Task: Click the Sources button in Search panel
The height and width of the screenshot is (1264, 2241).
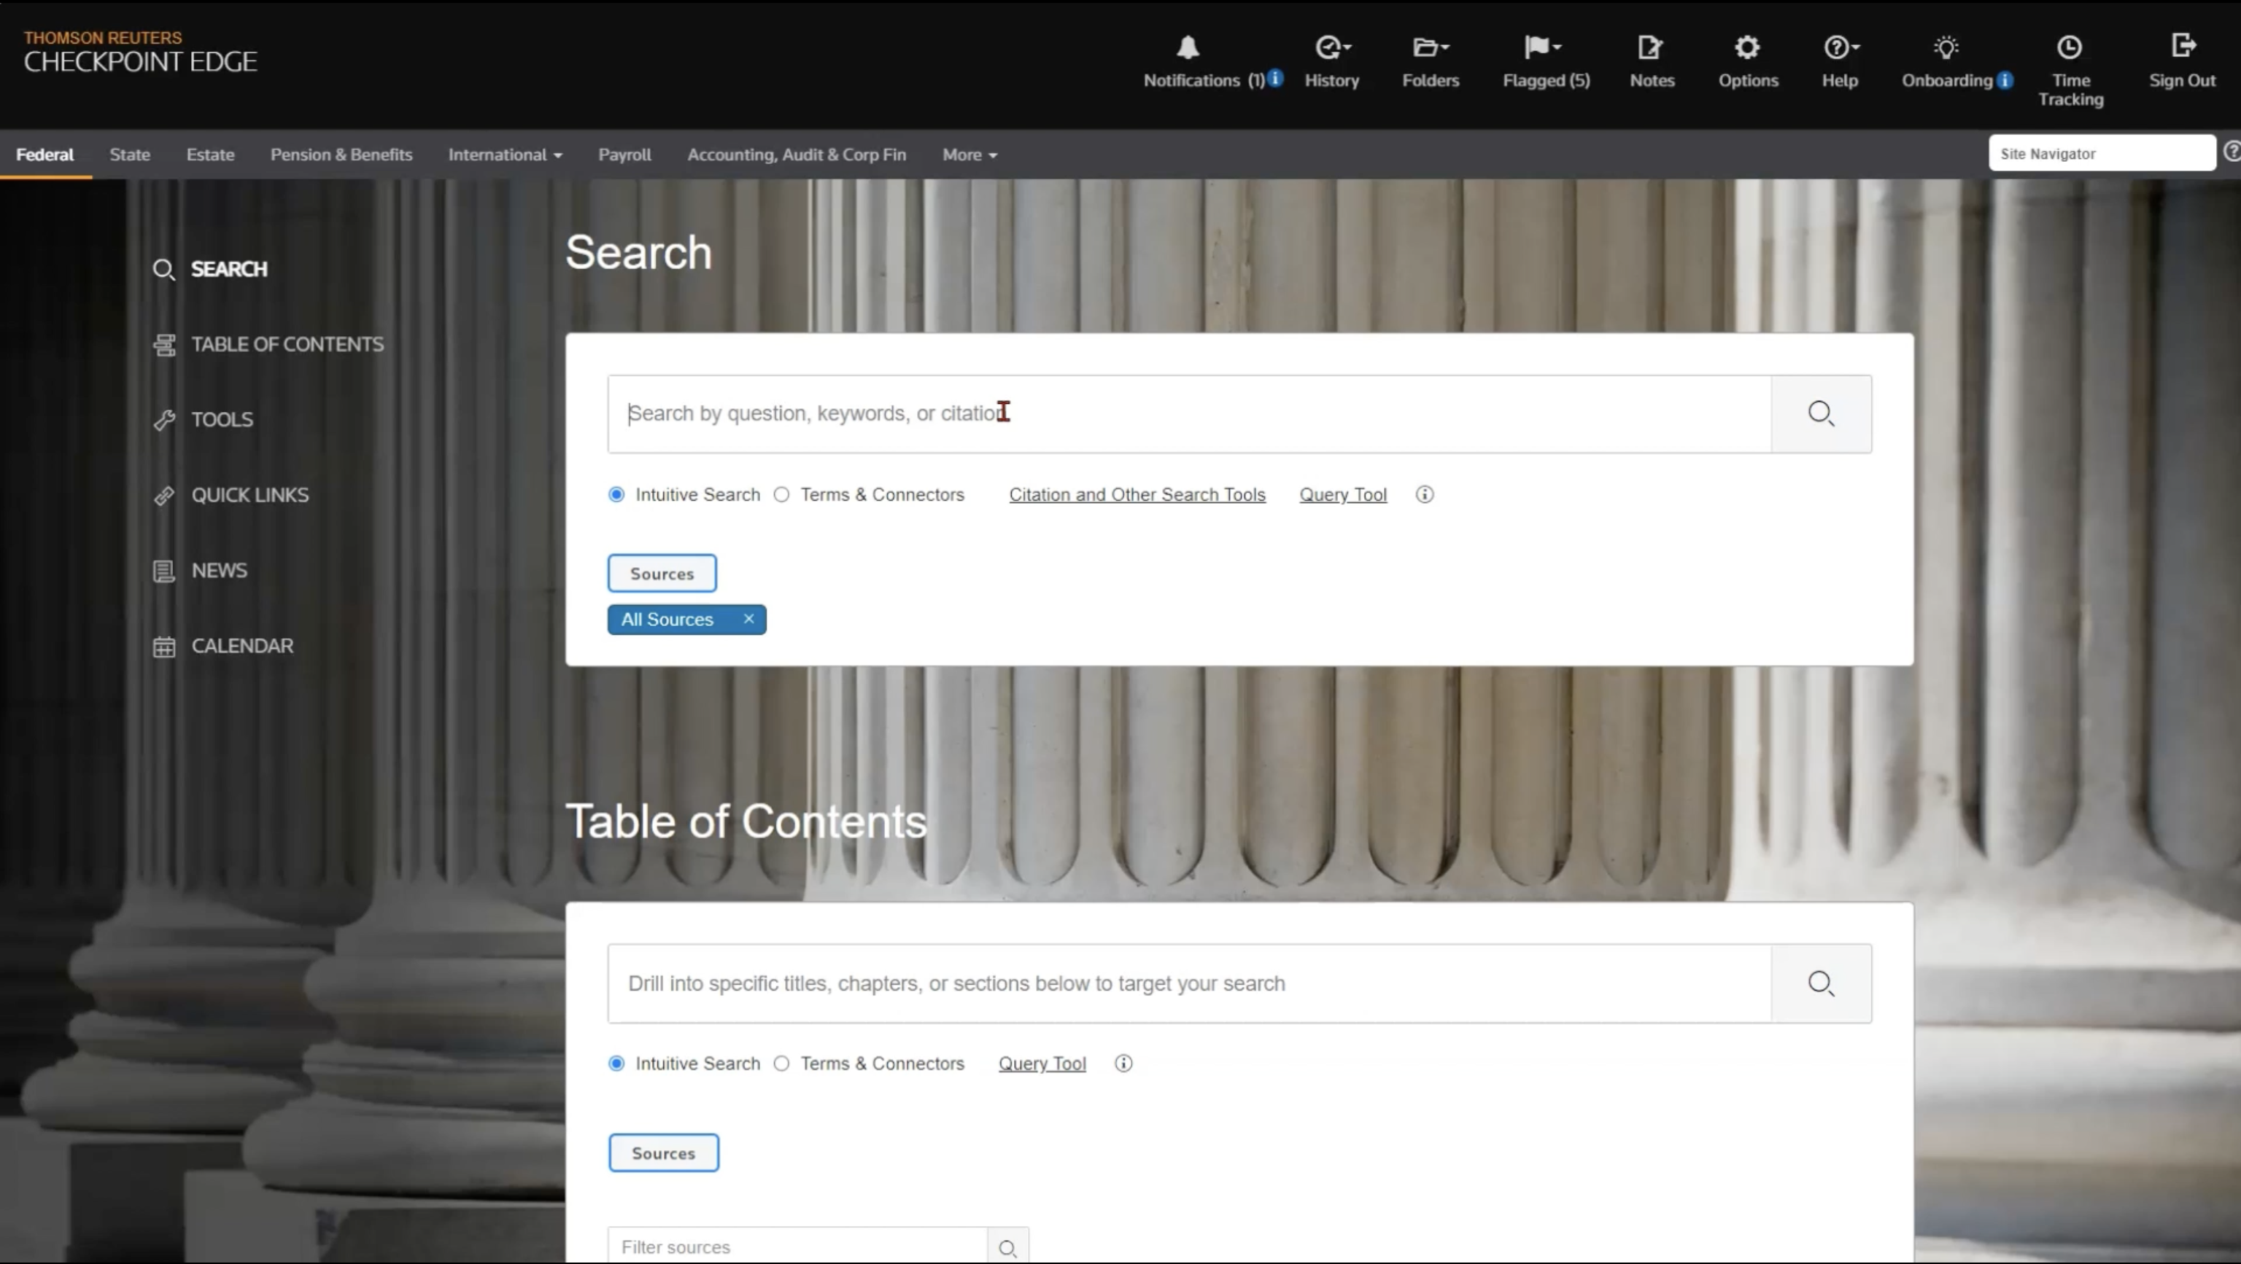Action: pyautogui.click(x=662, y=574)
